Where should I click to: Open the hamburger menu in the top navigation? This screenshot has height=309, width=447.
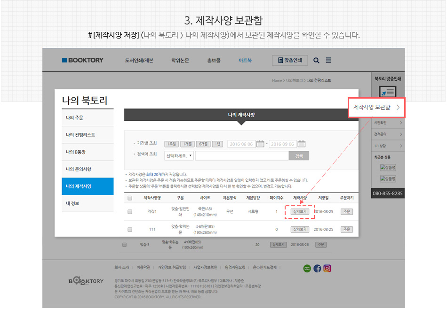pyautogui.click(x=328, y=60)
